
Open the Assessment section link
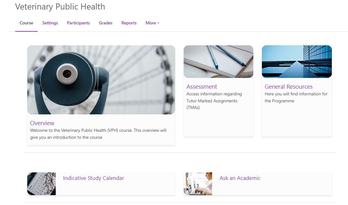click(202, 86)
